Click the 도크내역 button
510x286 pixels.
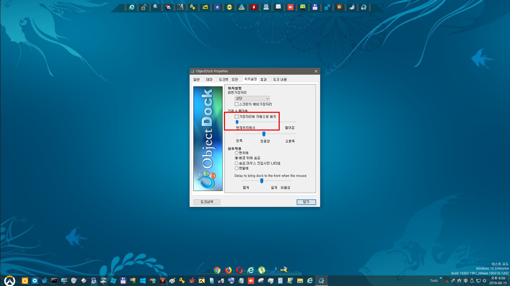click(x=207, y=202)
